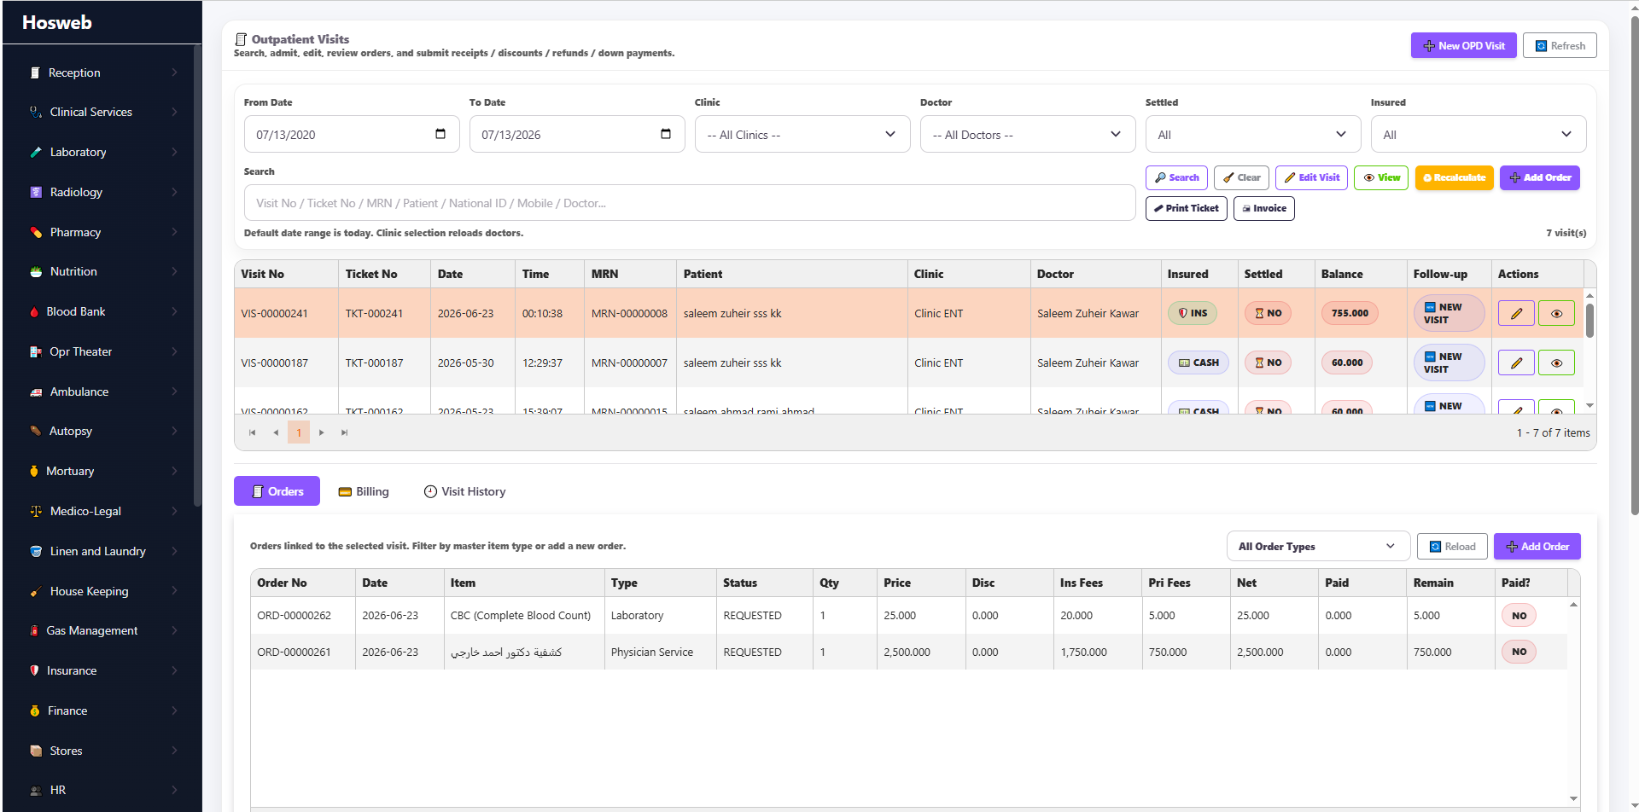
Task: Open the Settled filter dropdown
Action: 1253,135
